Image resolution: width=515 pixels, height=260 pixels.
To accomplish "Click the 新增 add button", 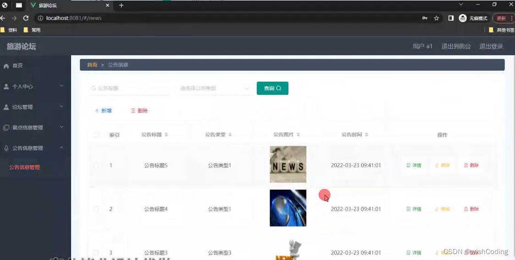I will click(103, 111).
